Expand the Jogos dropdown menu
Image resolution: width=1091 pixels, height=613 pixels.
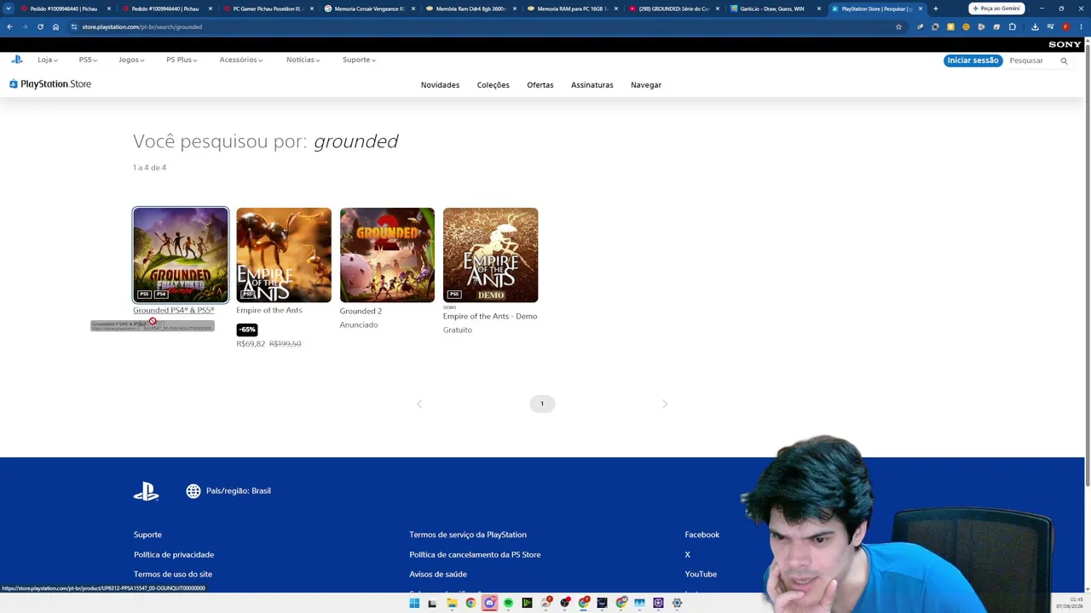pyautogui.click(x=131, y=60)
